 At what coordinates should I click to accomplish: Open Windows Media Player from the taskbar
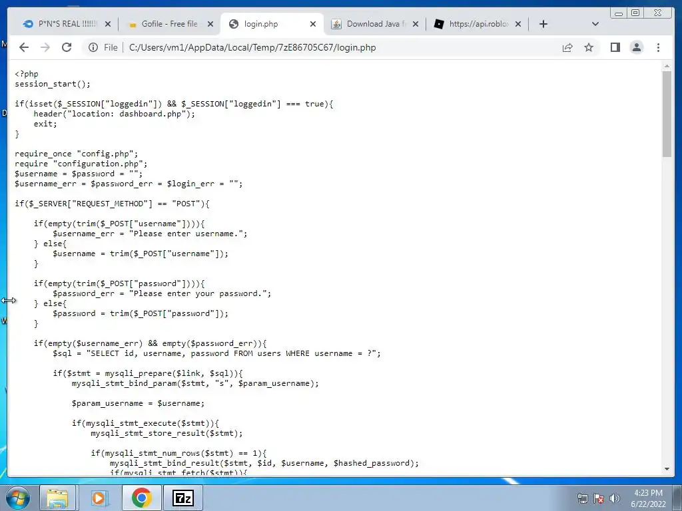pos(99,498)
